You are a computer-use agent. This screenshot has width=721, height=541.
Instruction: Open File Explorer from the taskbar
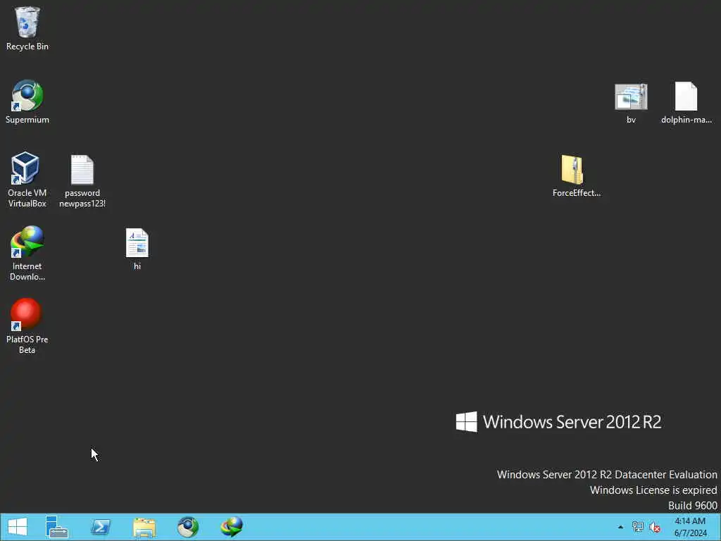pos(144,527)
